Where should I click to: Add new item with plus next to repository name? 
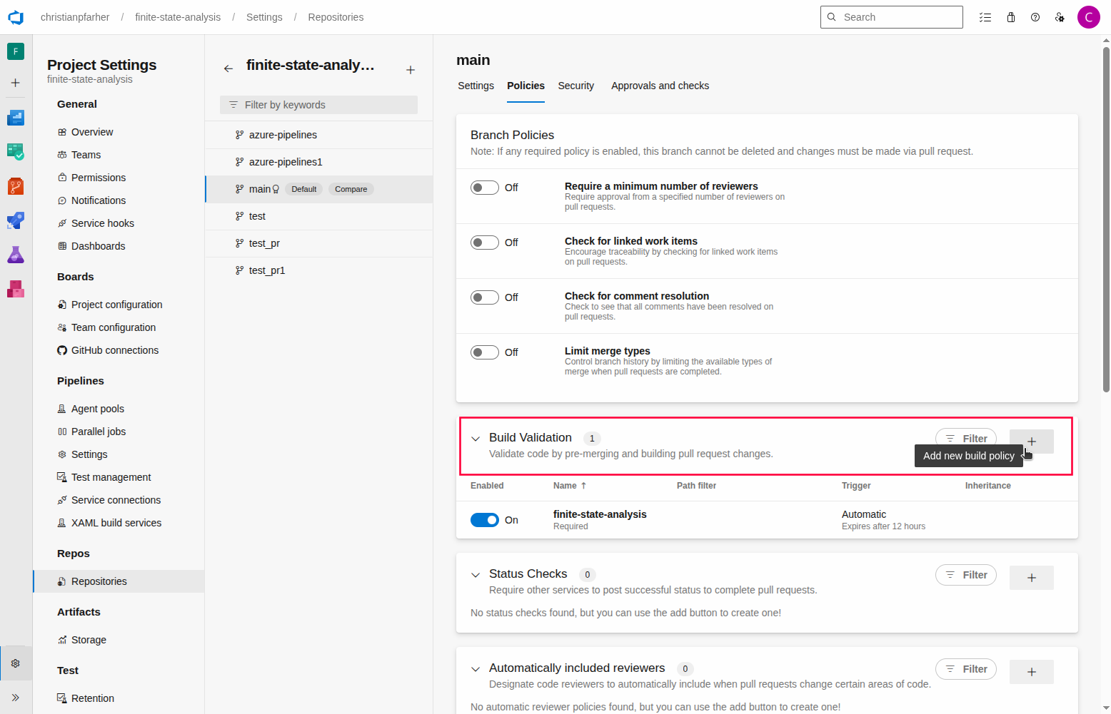click(411, 70)
